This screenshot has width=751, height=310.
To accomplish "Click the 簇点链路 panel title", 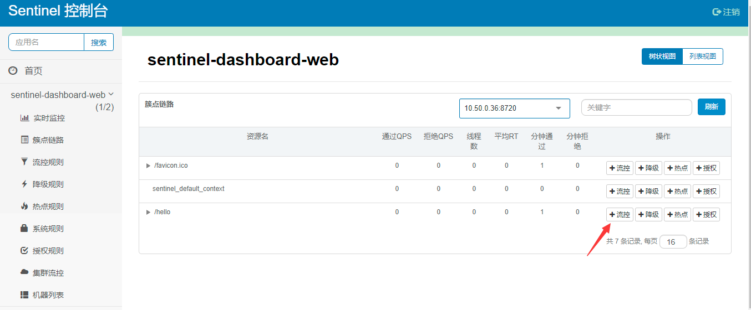I will coord(159,104).
